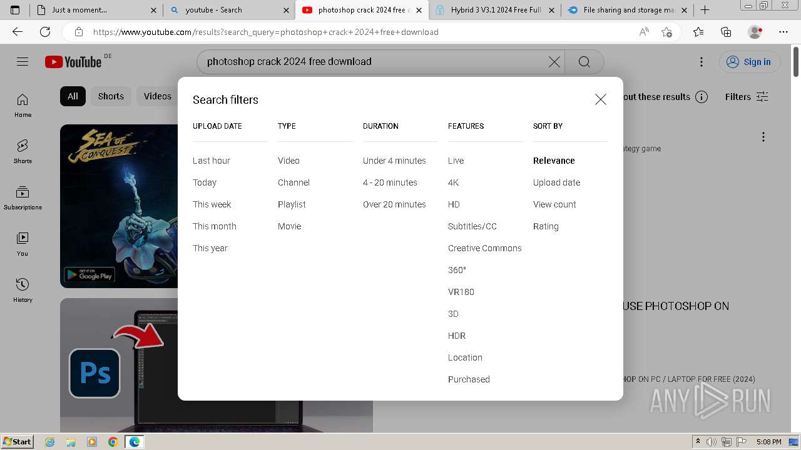The height and width of the screenshot is (450, 801).
Task: Close the Search filters dialog
Action: [601, 99]
